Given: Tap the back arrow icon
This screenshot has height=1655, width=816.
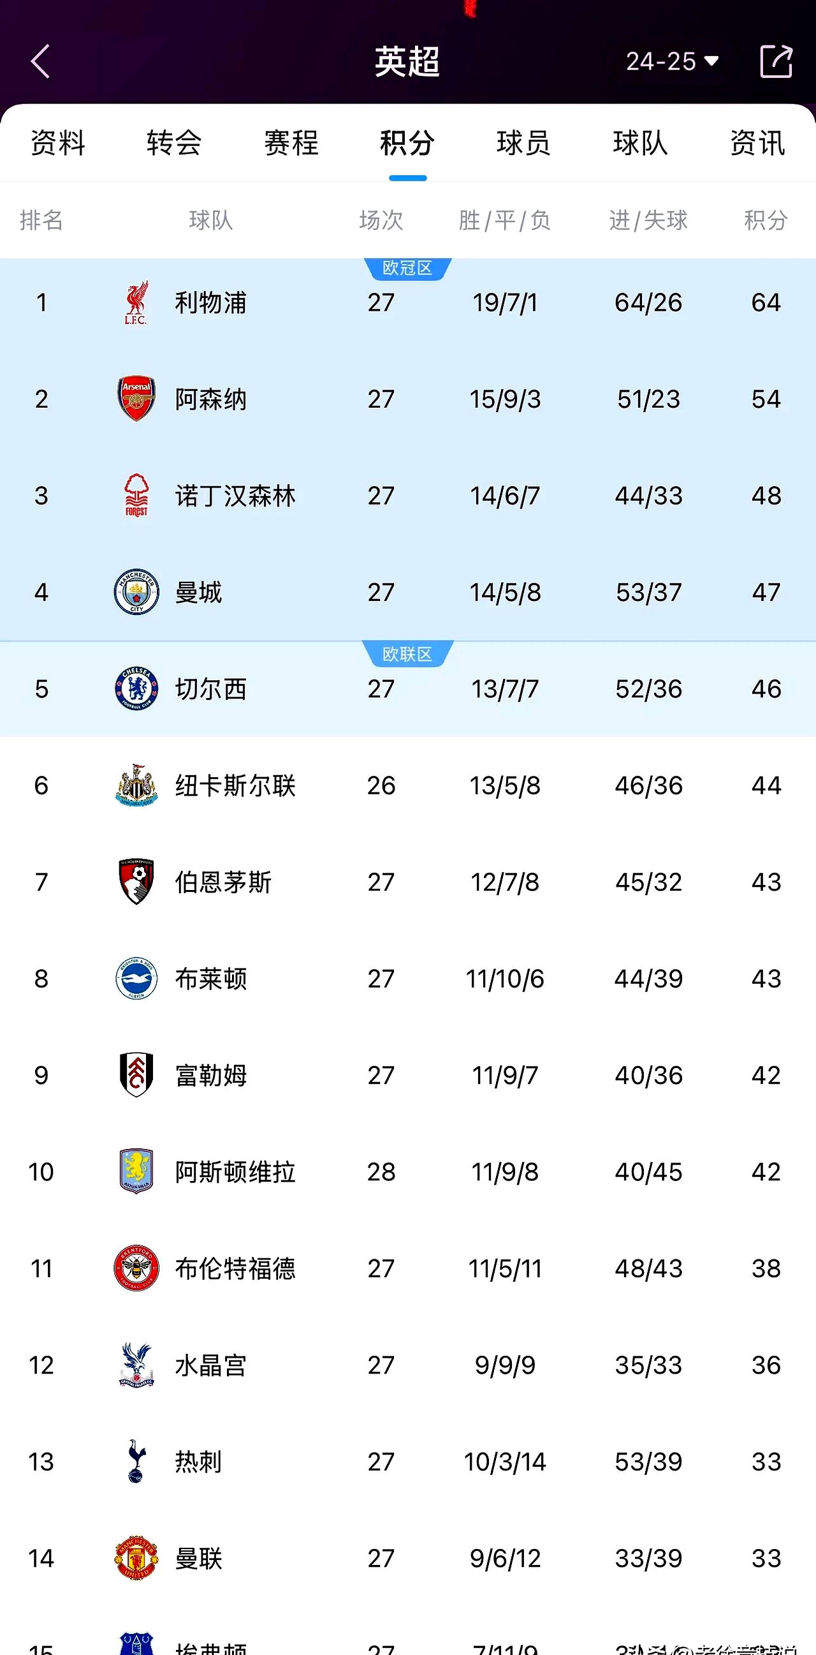Looking at the screenshot, I should (x=40, y=62).
